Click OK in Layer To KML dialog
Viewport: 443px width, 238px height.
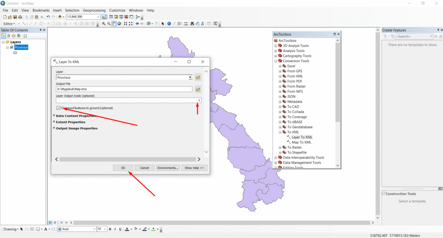coord(123,168)
